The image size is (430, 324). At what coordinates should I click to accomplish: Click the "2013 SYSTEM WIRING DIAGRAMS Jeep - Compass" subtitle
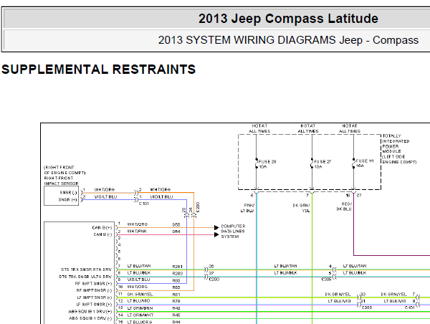click(288, 40)
